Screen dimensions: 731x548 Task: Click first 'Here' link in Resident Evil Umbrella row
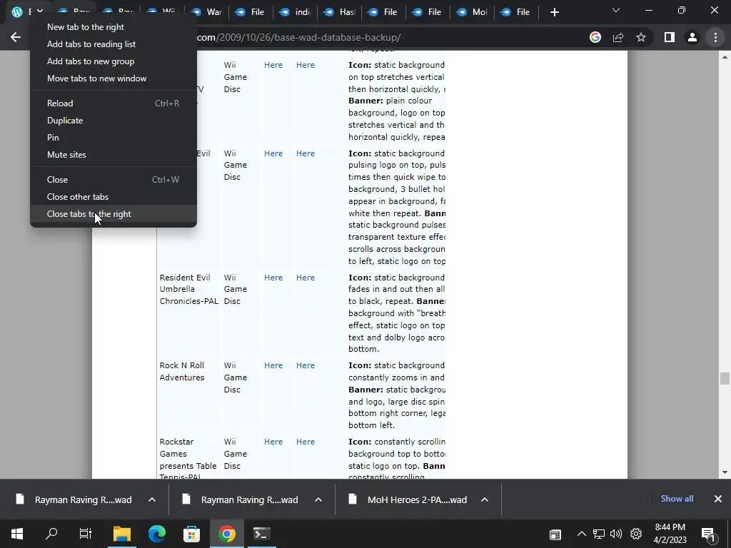(273, 278)
